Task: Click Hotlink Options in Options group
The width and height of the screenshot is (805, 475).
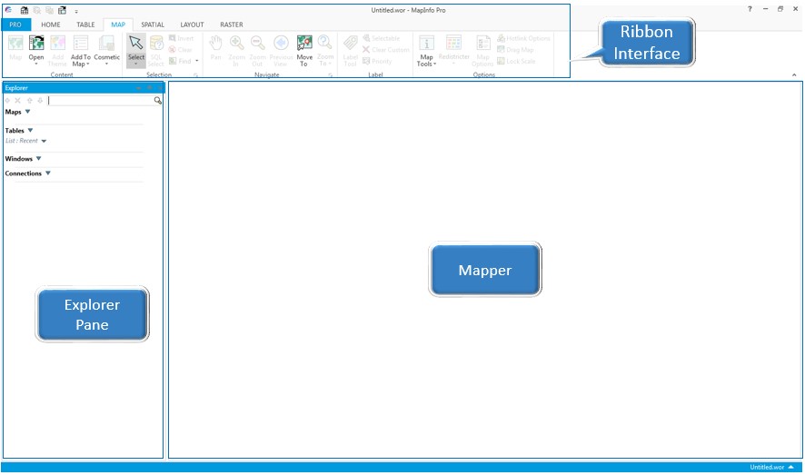Action: click(523, 38)
